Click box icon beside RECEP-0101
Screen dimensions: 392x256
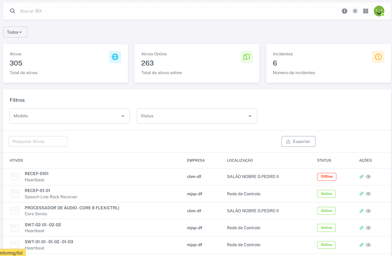coord(15,177)
